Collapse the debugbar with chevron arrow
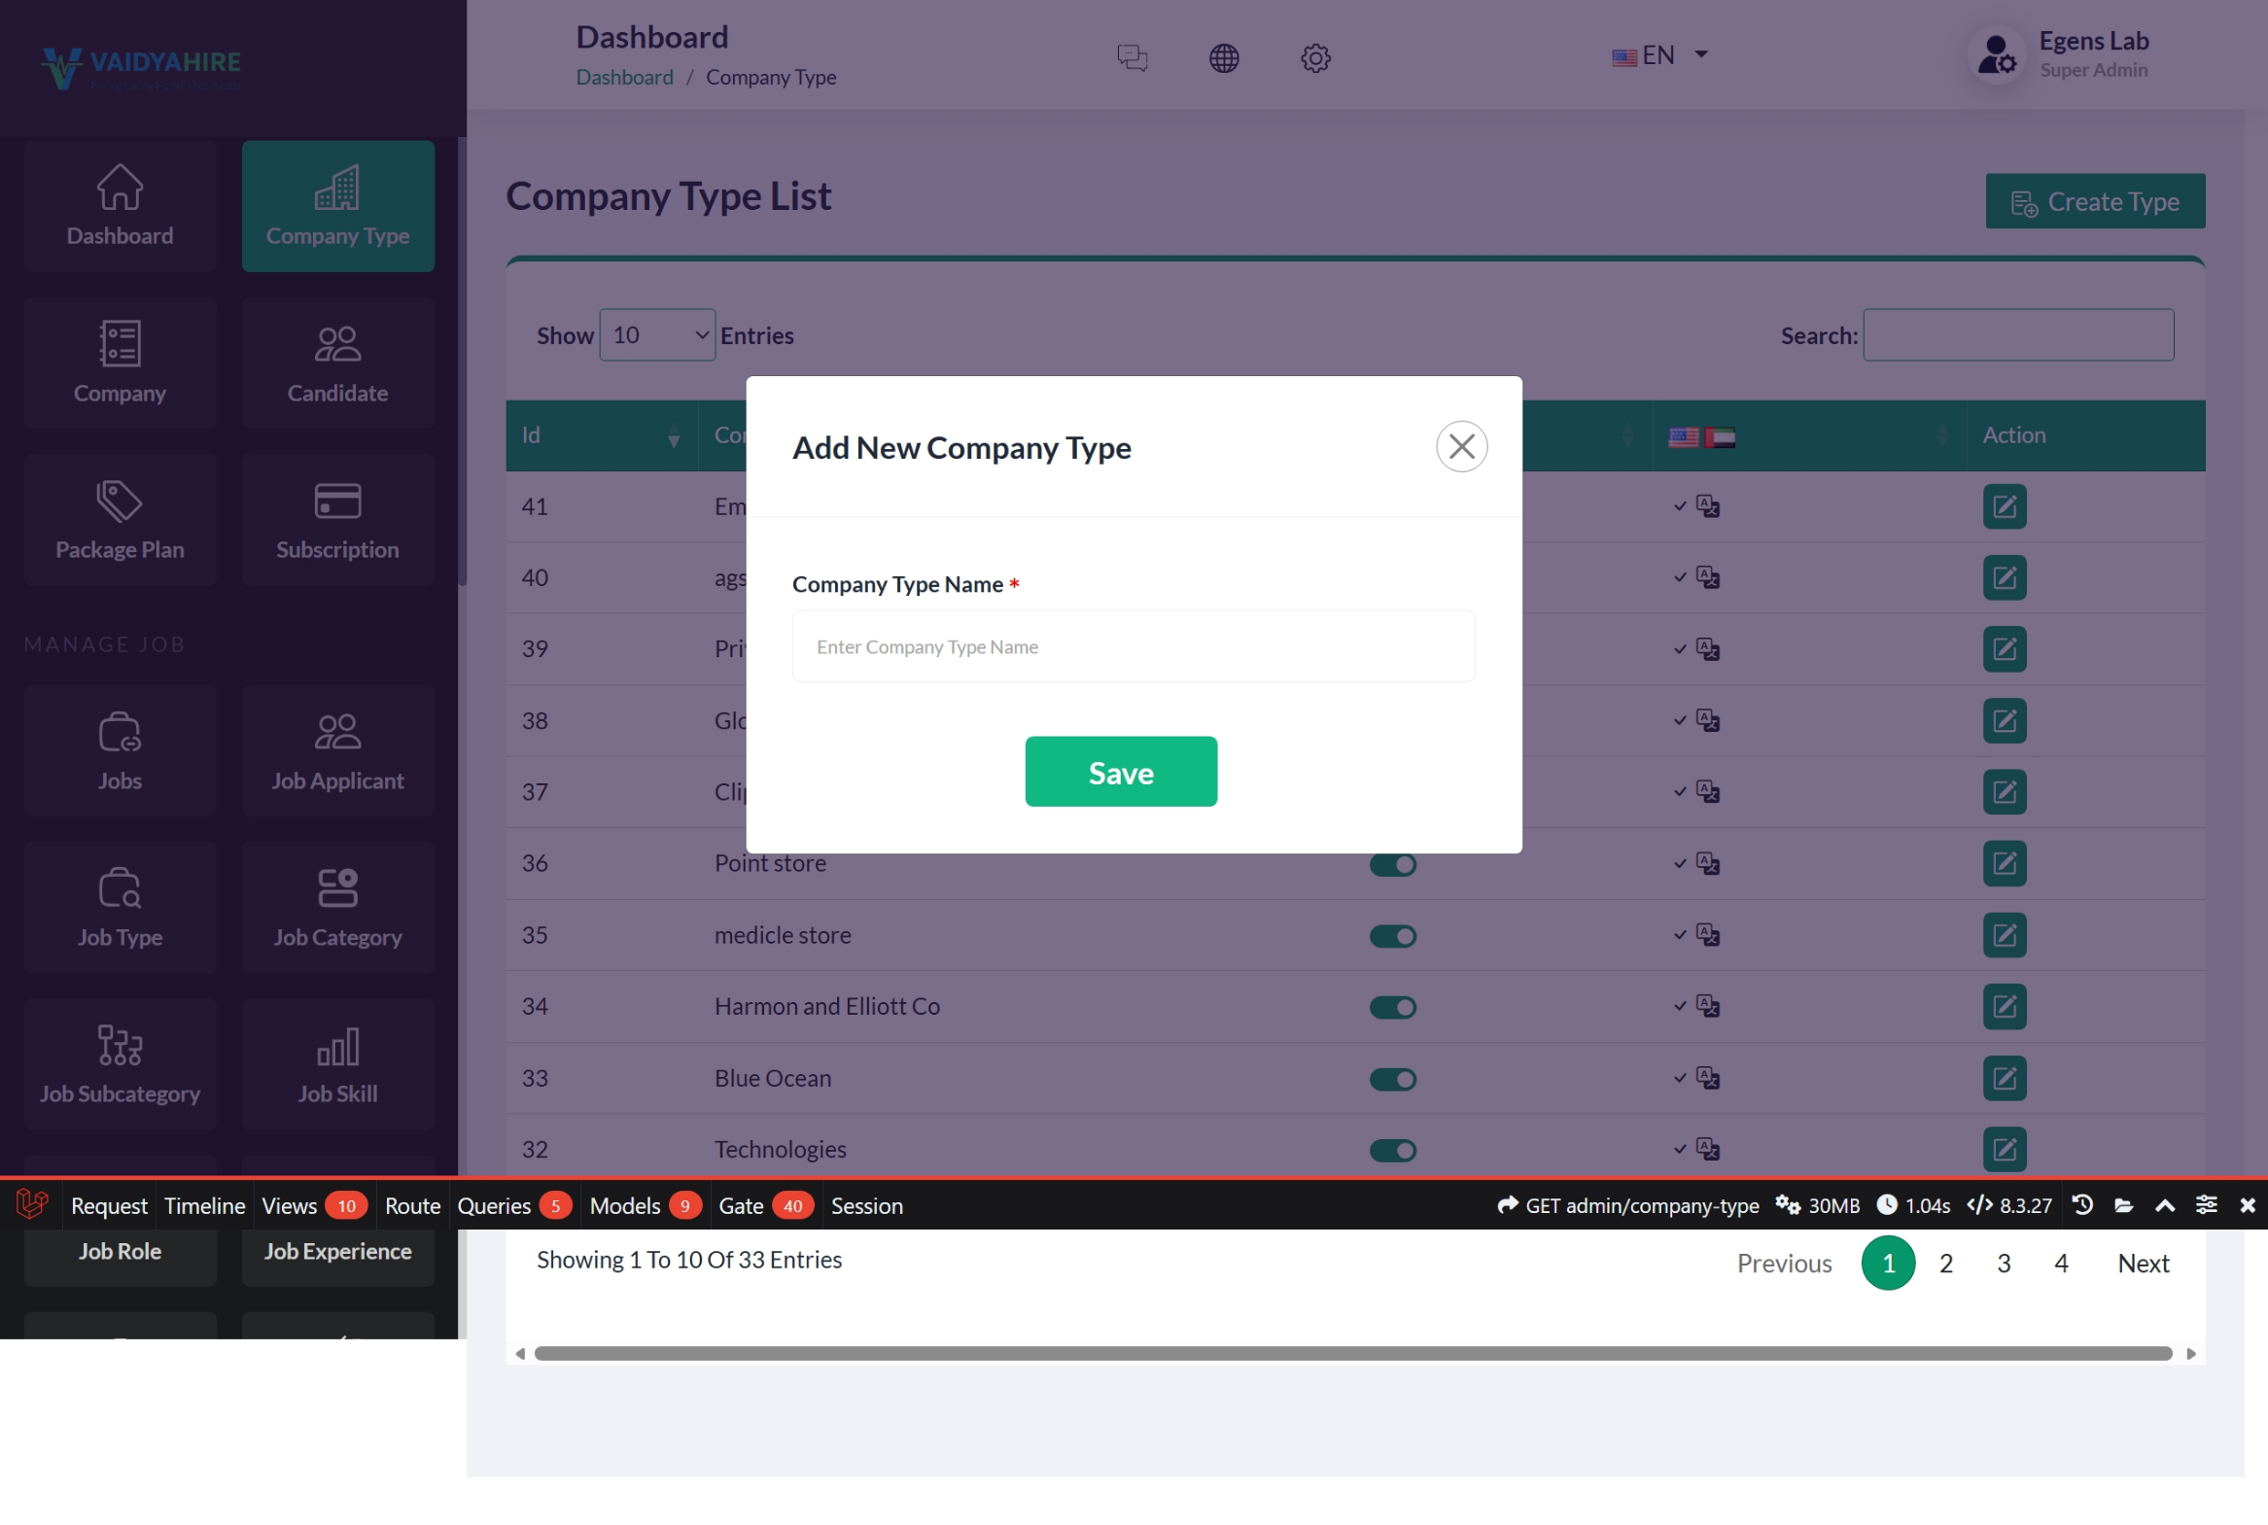This screenshot has height=1525, width=2268. 2165,1206
